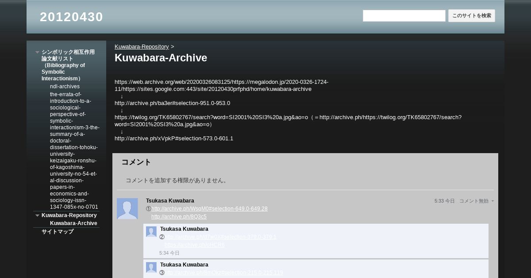531x278 pixels.
Task: Click the archive.ph/xVpkP URL text
Action: [x=174, y=139]
